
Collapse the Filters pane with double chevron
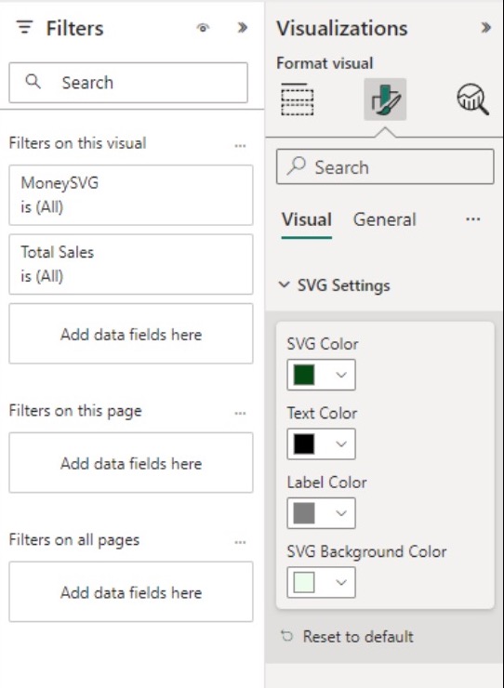(242, 28)
